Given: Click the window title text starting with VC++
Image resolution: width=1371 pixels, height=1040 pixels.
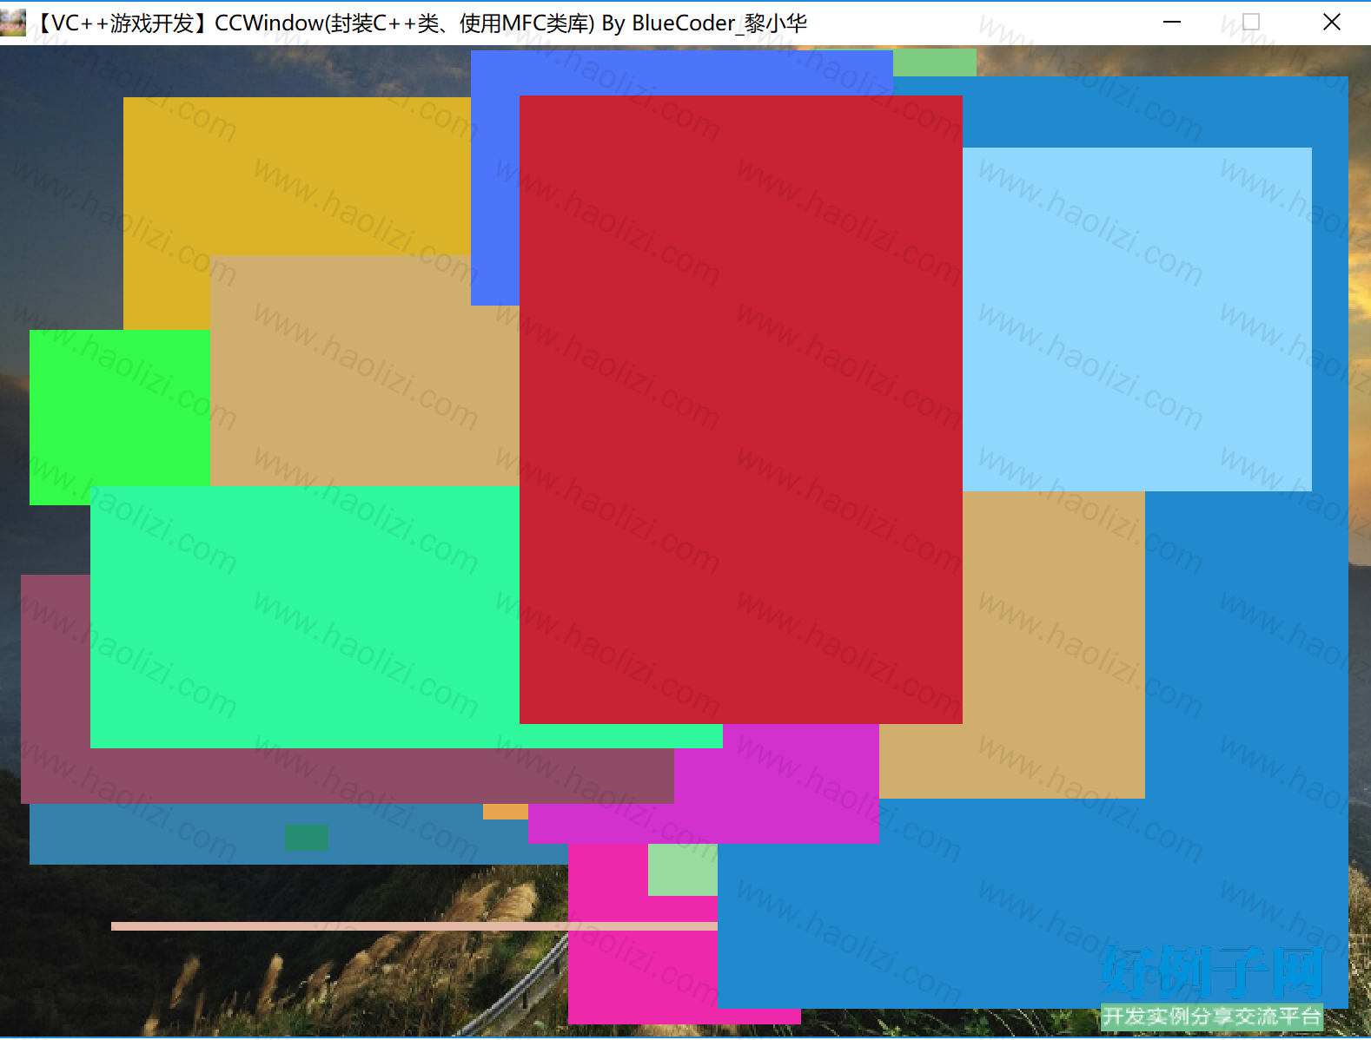Looking at the screenshot, I should (421, 23).
